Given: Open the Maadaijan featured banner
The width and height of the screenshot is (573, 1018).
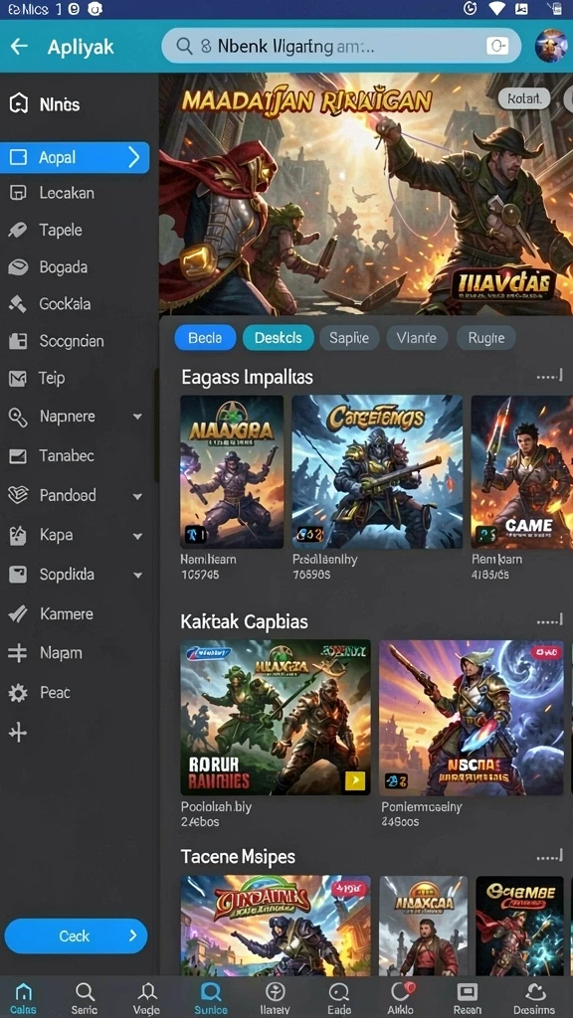Looking at the screenshot, I should 366,194.
